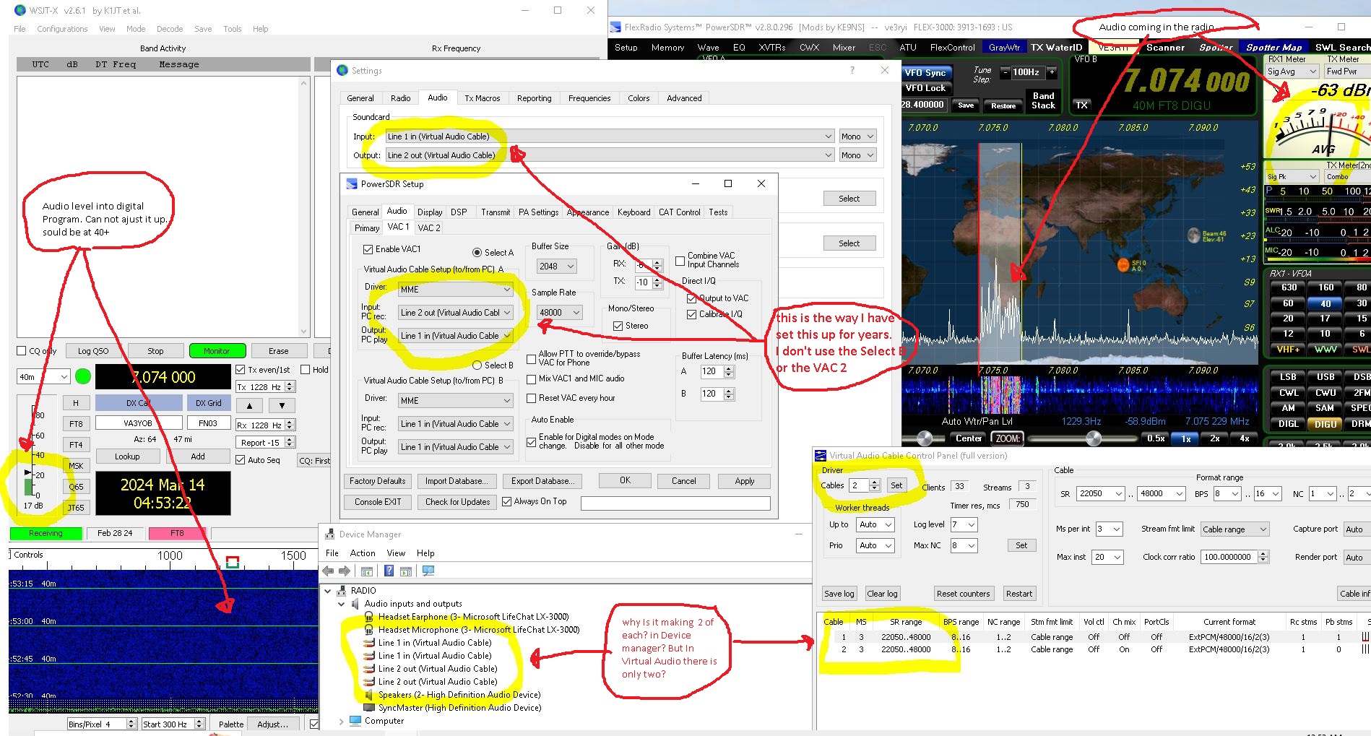Screen dimensions: 1371x736
Task: Open Buffer Size 2048 dropdown
Action: click(556, 267)
